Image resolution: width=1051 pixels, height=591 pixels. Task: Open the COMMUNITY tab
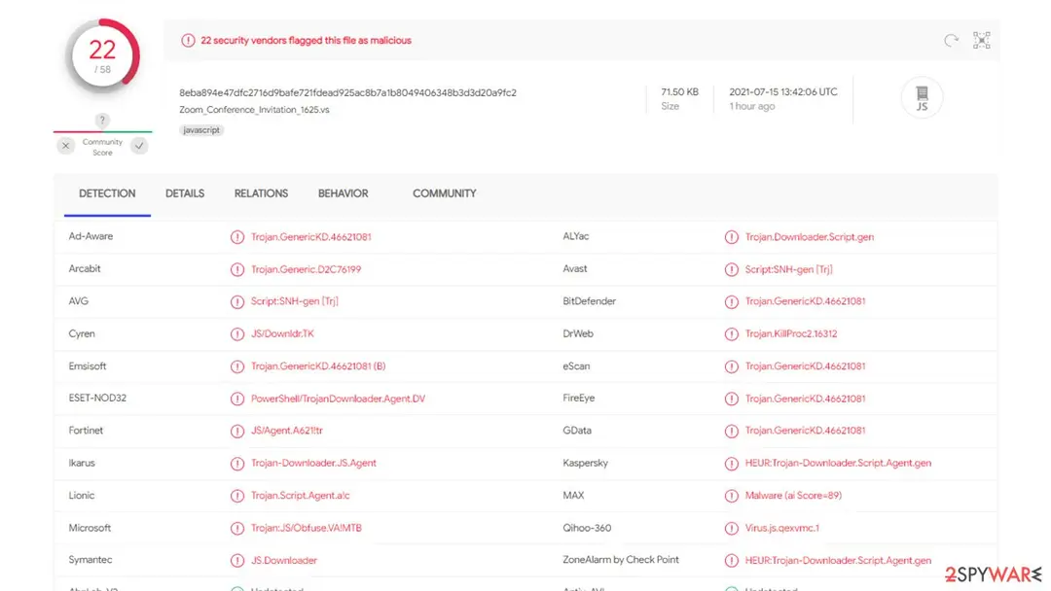point(445,193)
